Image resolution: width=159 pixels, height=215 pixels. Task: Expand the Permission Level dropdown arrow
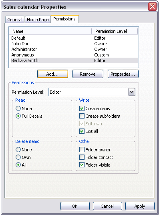tap(131, 92)
